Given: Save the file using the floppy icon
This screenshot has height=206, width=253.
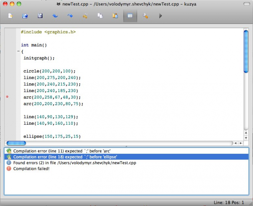Looking at the screenshot, I should coord(40,16).
